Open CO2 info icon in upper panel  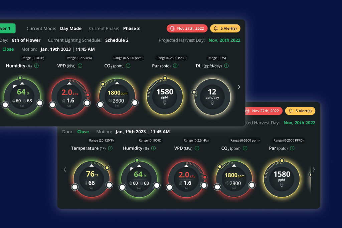(128, 66)
